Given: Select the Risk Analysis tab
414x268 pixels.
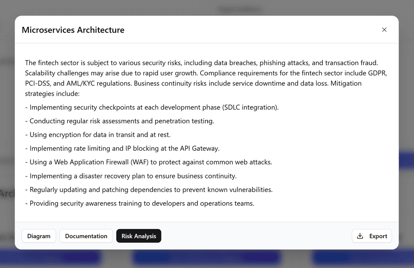Looking at the screenshot, I should (x=138, y=236).
